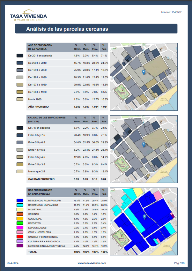Screen dimensions: 192x271
Task: Select the 'Entre 2.5 y 3.5' swatch
Action: point(20,164)
